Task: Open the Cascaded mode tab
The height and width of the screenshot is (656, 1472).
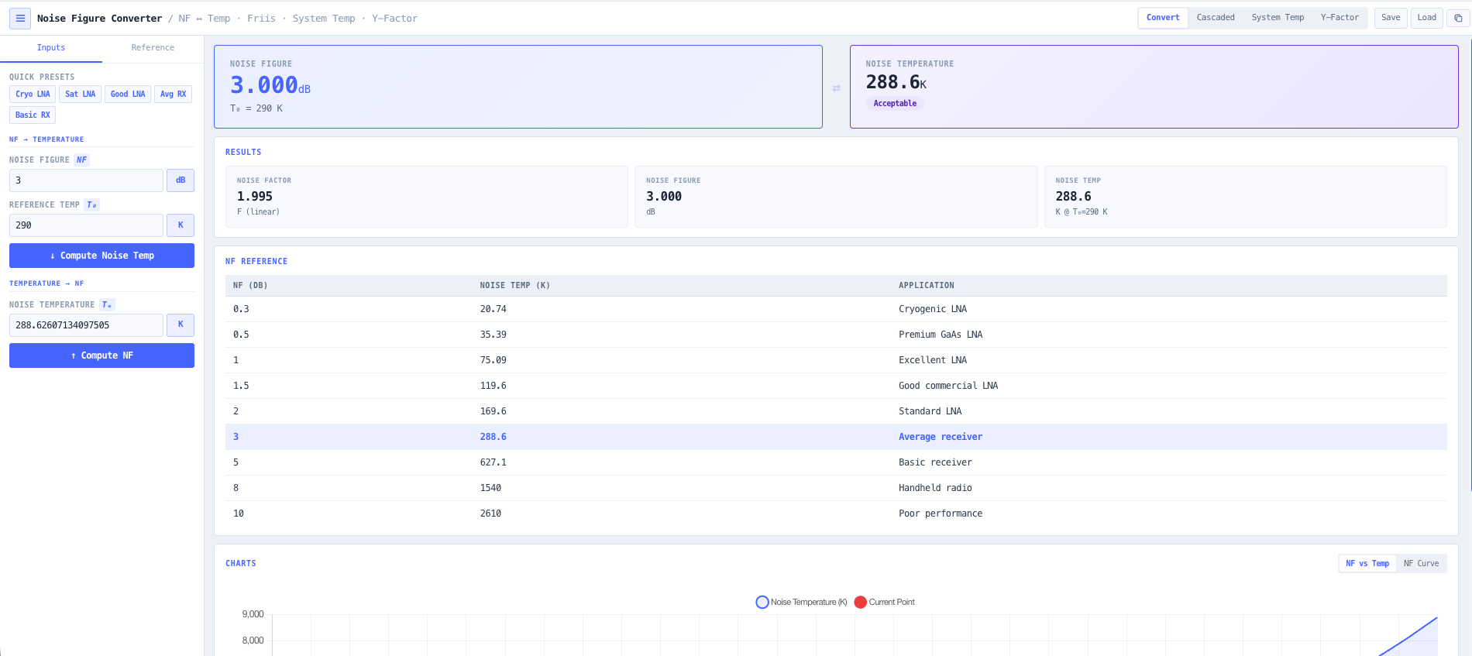Action: 1216,18
